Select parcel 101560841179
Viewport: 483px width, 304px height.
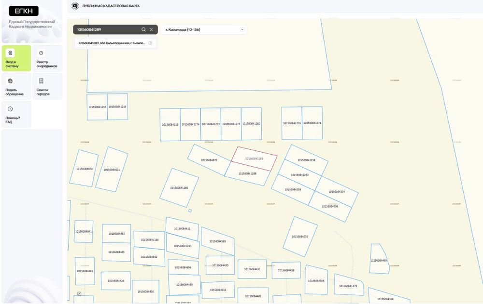[x=348, y=286]
